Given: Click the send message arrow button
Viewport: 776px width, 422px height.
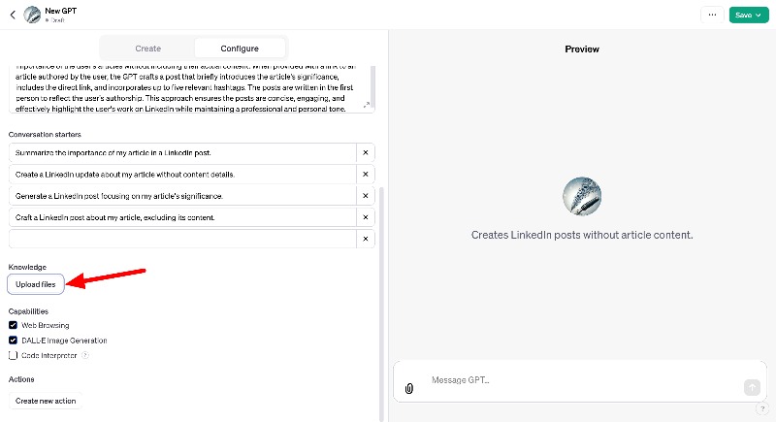Looking at the screenshot, I should click(752, 387).
